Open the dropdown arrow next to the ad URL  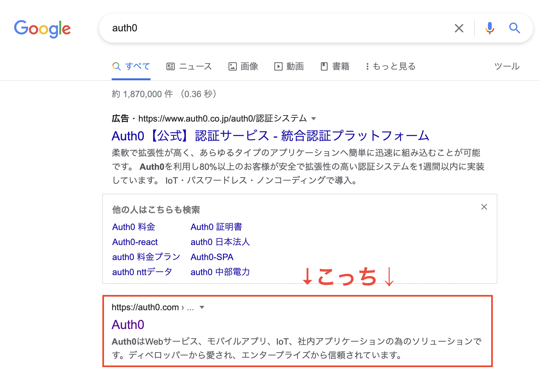tap(313, 118)
